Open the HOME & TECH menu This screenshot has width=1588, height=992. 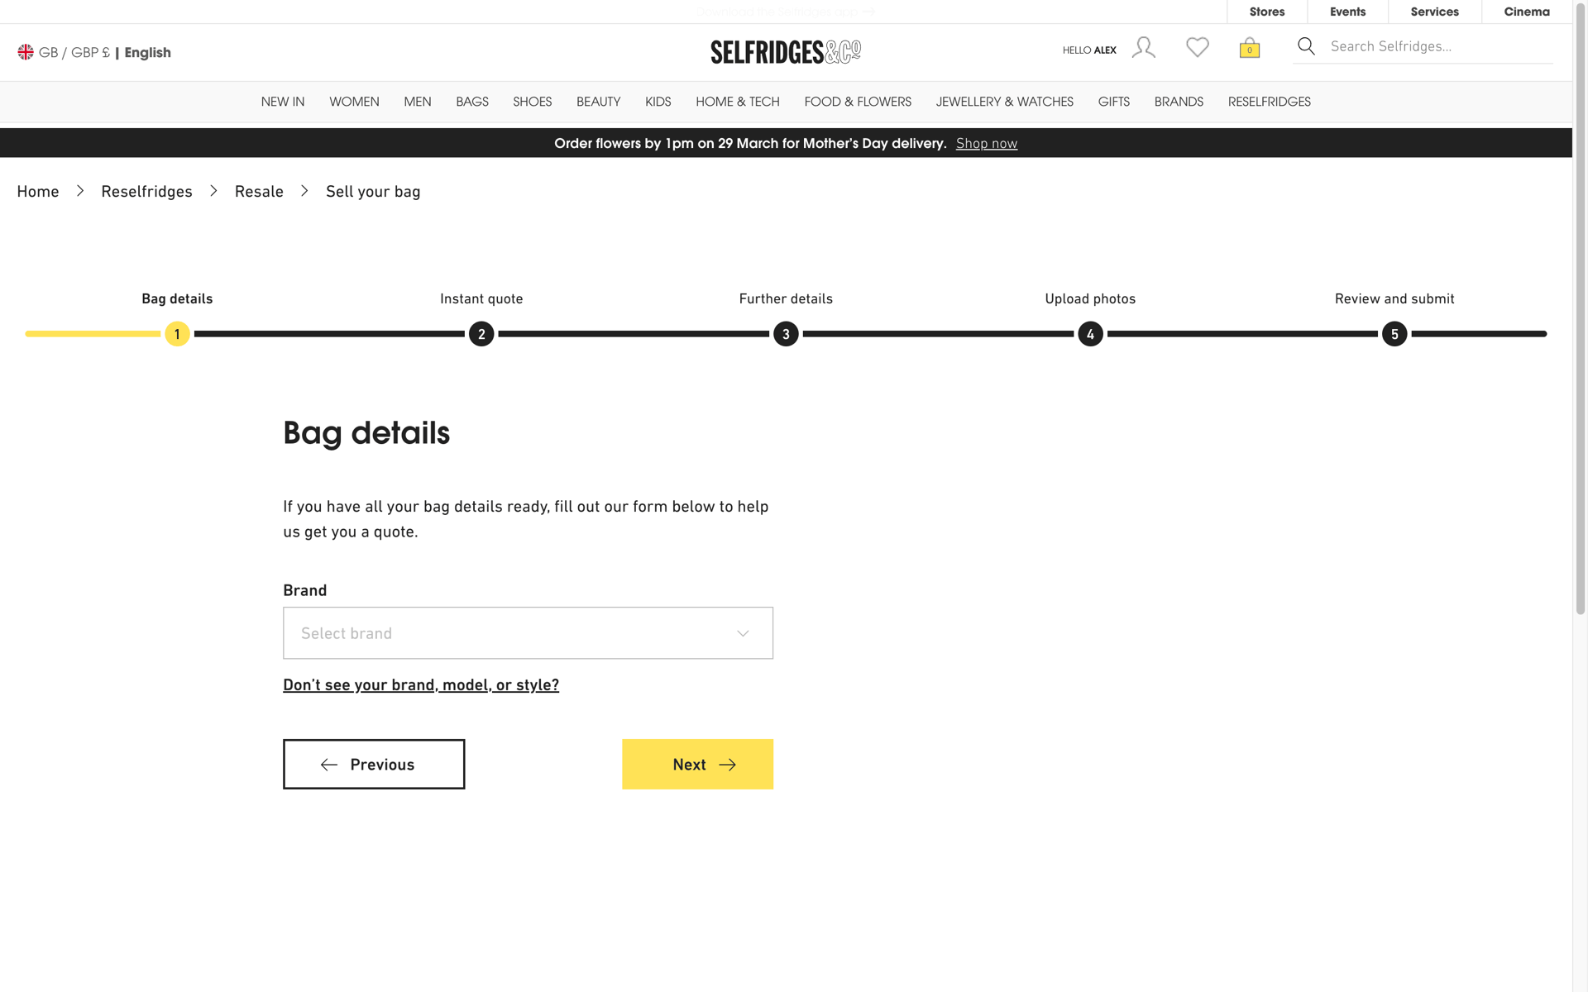tap(738, 102)
